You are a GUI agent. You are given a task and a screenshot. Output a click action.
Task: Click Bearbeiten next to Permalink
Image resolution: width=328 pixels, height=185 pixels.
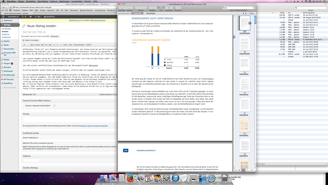tap(54, 36)
